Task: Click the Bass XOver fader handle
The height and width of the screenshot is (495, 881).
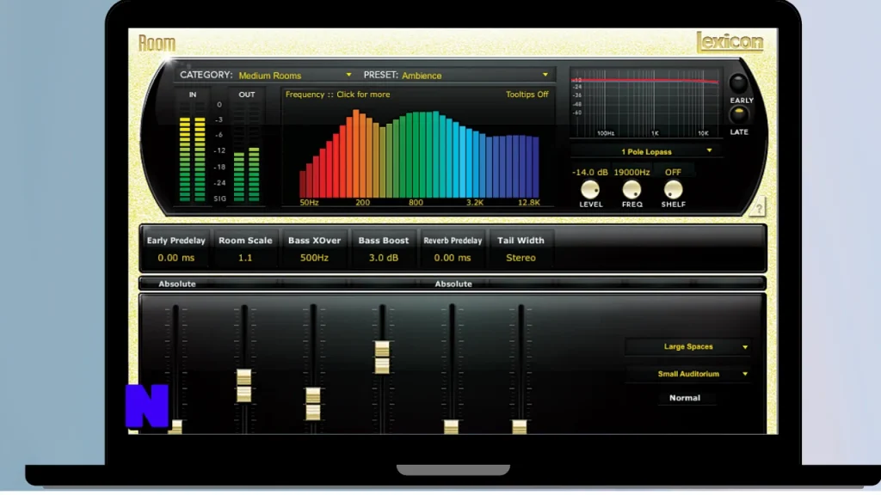Action: pos(313,404)
